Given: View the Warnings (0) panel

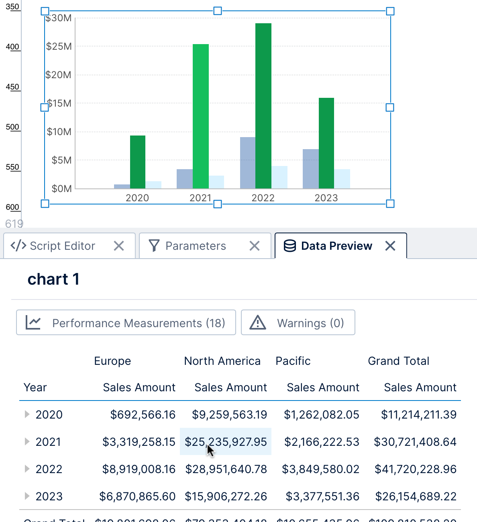Looking at the screenshot, I should [298, 322].
